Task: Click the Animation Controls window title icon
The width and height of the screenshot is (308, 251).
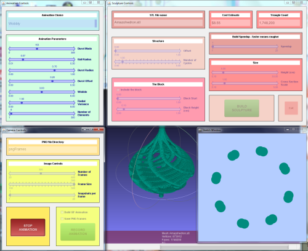Action: click(x=3, y=3)
